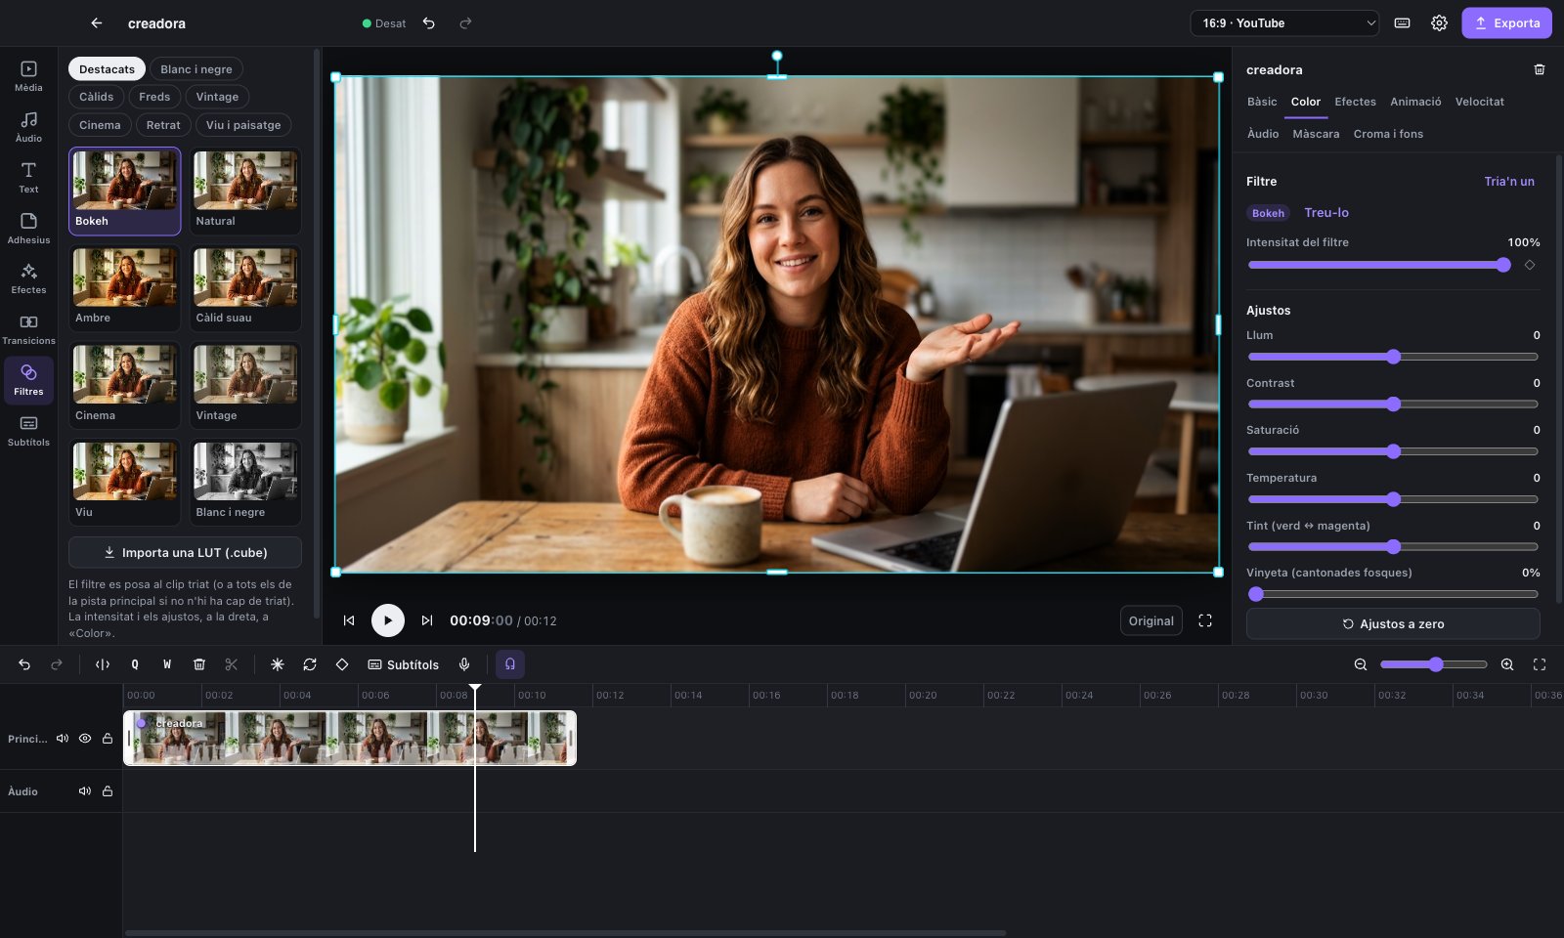Image resolution: width=1564 pixels, height=938 pixels.
Task: Click the Original compare button
Action: click(x=1151, y=620)
